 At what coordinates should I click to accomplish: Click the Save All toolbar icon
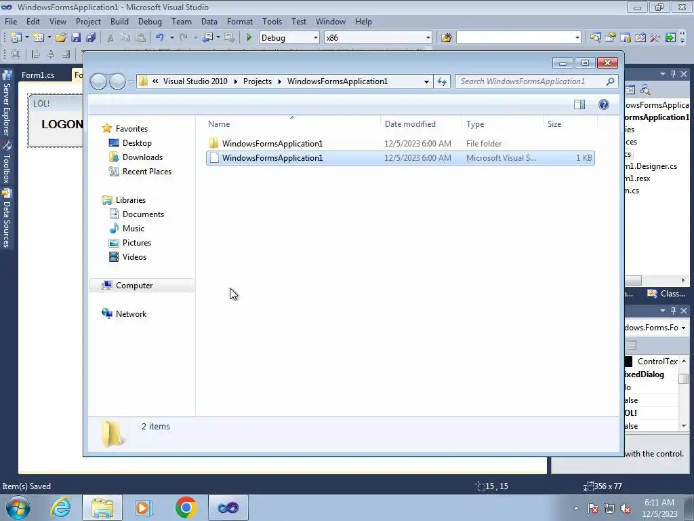tap(91, 38)
